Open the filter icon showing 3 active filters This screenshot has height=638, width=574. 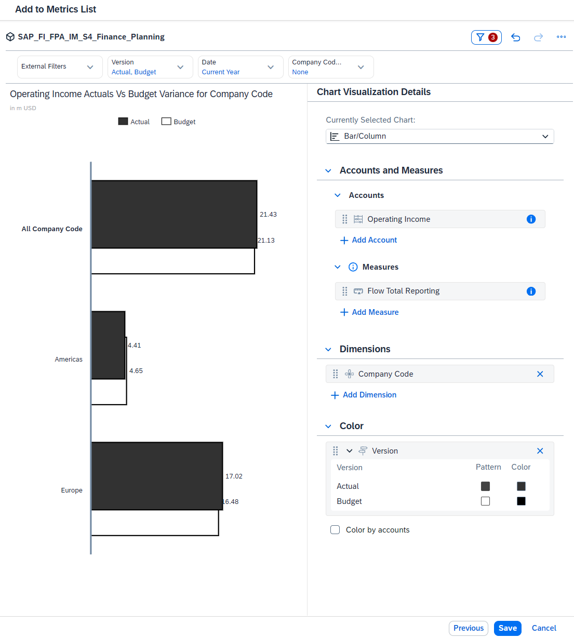[x=486, y=37]
